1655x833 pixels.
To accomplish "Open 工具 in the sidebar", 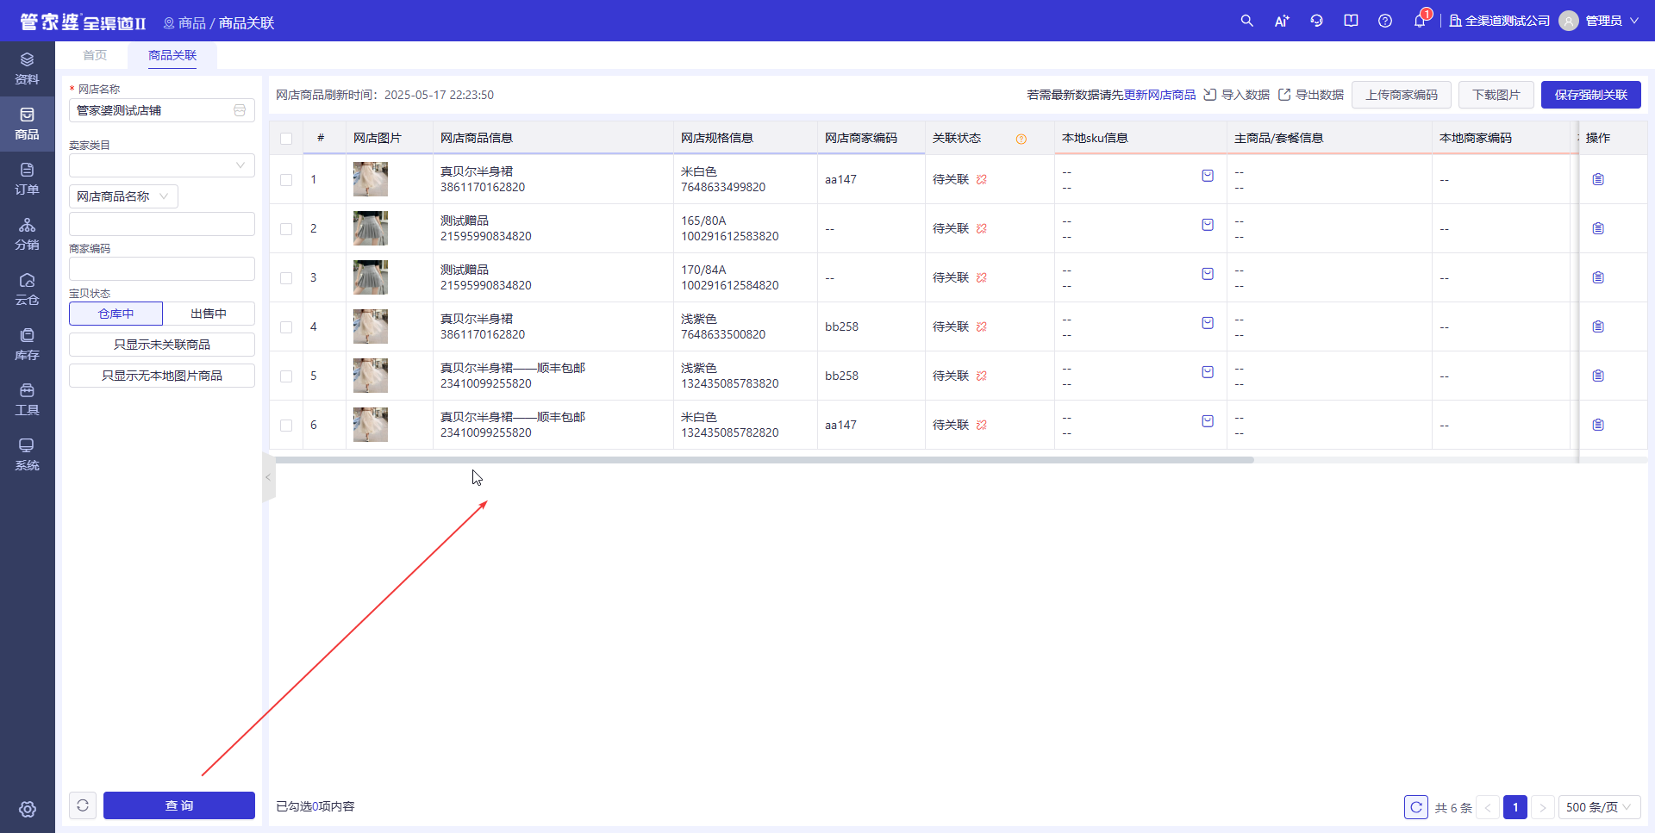I will coord(27,400).
